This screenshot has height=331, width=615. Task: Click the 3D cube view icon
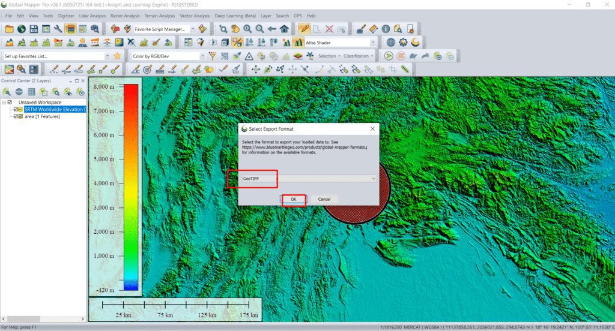point(225,43)
